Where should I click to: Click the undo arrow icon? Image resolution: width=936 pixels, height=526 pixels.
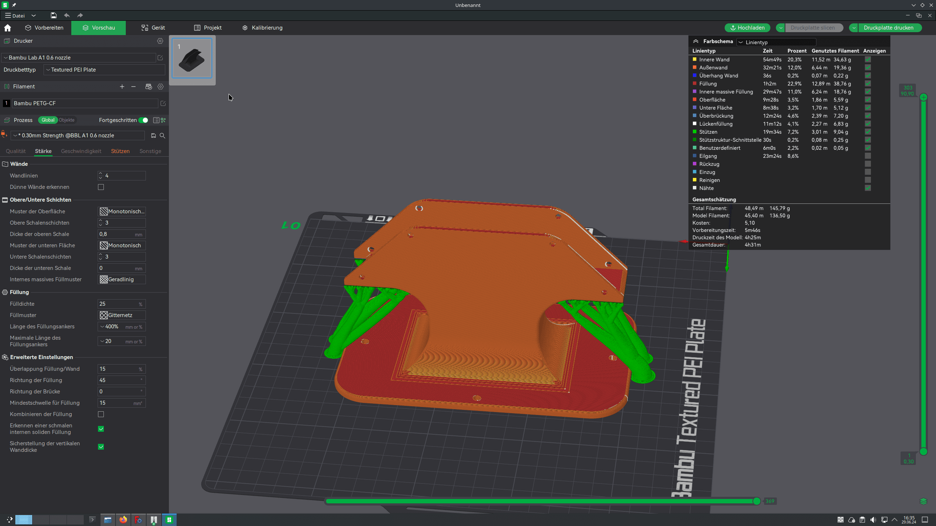click(x=67, y=15)
